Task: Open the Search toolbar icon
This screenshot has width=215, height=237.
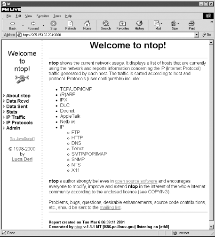Action: click(x=106, y=23)
